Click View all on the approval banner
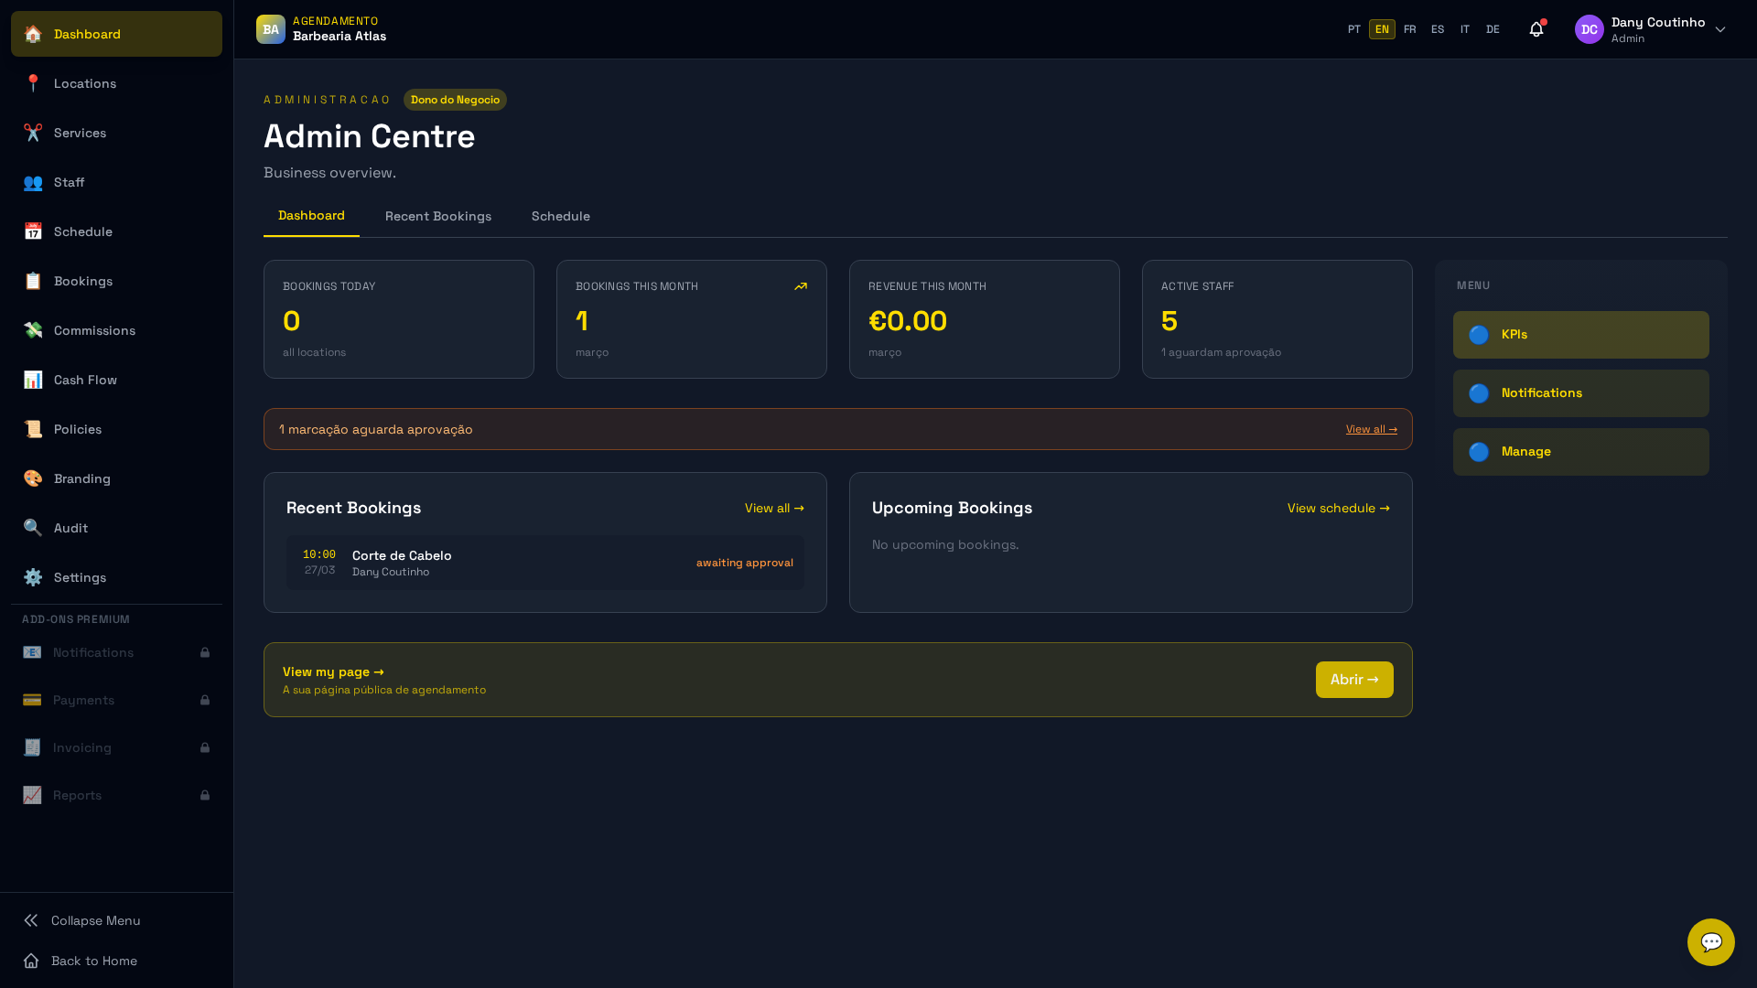Image resolution: width=1757 pixels, height=988 pixels. [x=1370, y=428]
